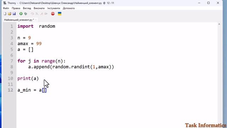This screenshot has height=128, width=227.
Task: Click the Thonny app icon in title bar
Action: pyautogui.click(x=5, y=3)
